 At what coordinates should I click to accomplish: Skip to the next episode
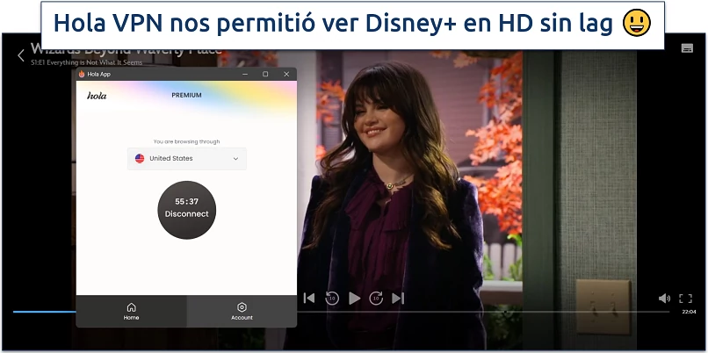[398, 298]
